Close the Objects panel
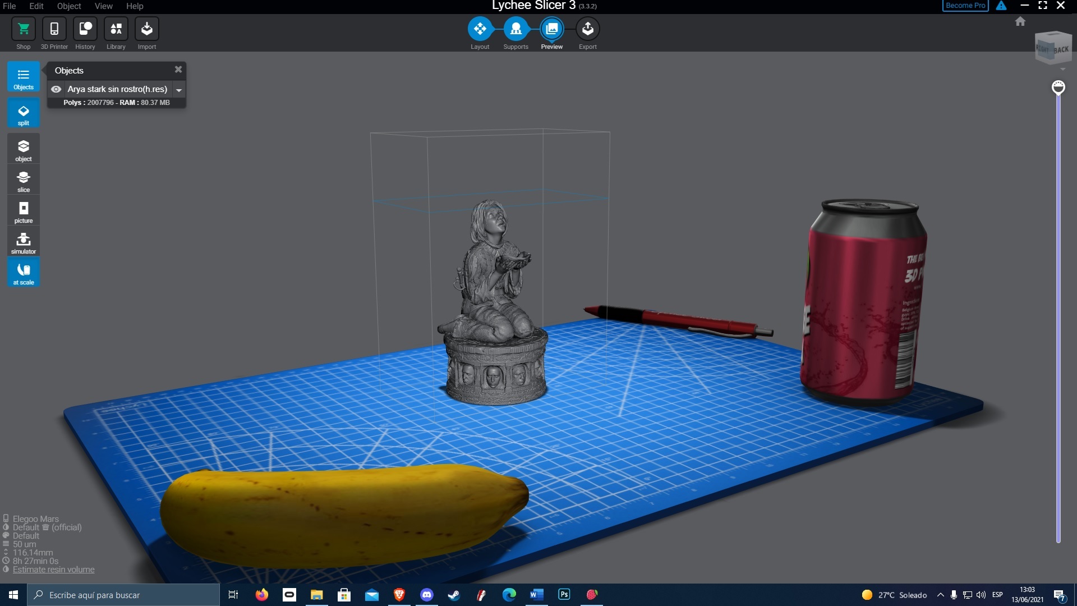 coord(178,70)
